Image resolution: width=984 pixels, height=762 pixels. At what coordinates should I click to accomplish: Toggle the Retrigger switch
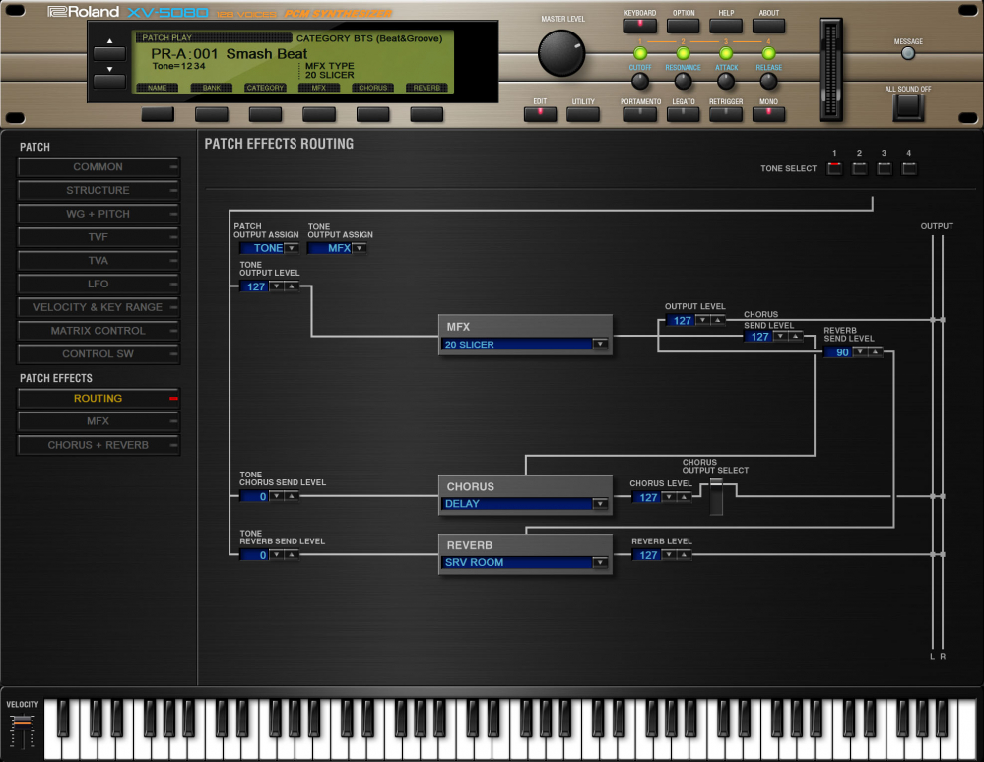point(726,114)
